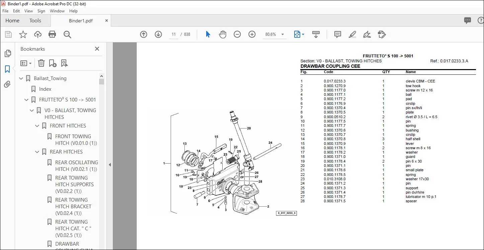Close the Bookmarks panel

pos(97,49)
